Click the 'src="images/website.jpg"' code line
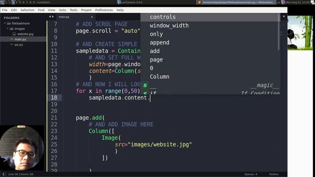 tap(153, 145)
